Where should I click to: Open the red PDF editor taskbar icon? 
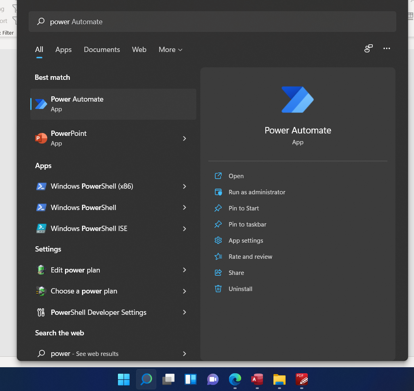[x=302, y=379]
